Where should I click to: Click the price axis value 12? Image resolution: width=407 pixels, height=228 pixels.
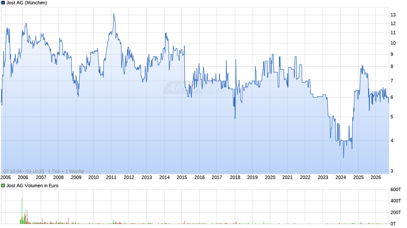[x=393, y=24]
